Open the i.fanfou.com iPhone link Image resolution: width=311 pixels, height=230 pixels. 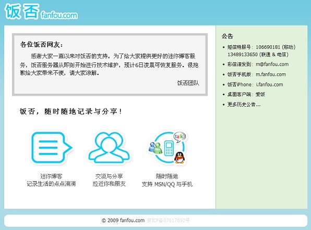click(269, 84)
